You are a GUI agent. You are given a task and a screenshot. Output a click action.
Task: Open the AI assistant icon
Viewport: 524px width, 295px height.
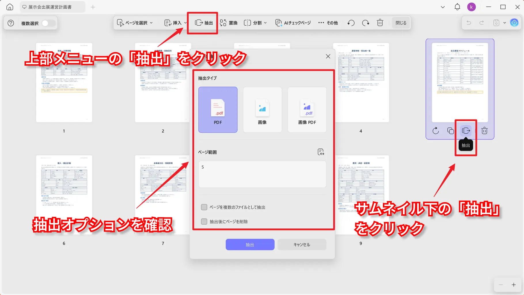click(x=514, y=22)
